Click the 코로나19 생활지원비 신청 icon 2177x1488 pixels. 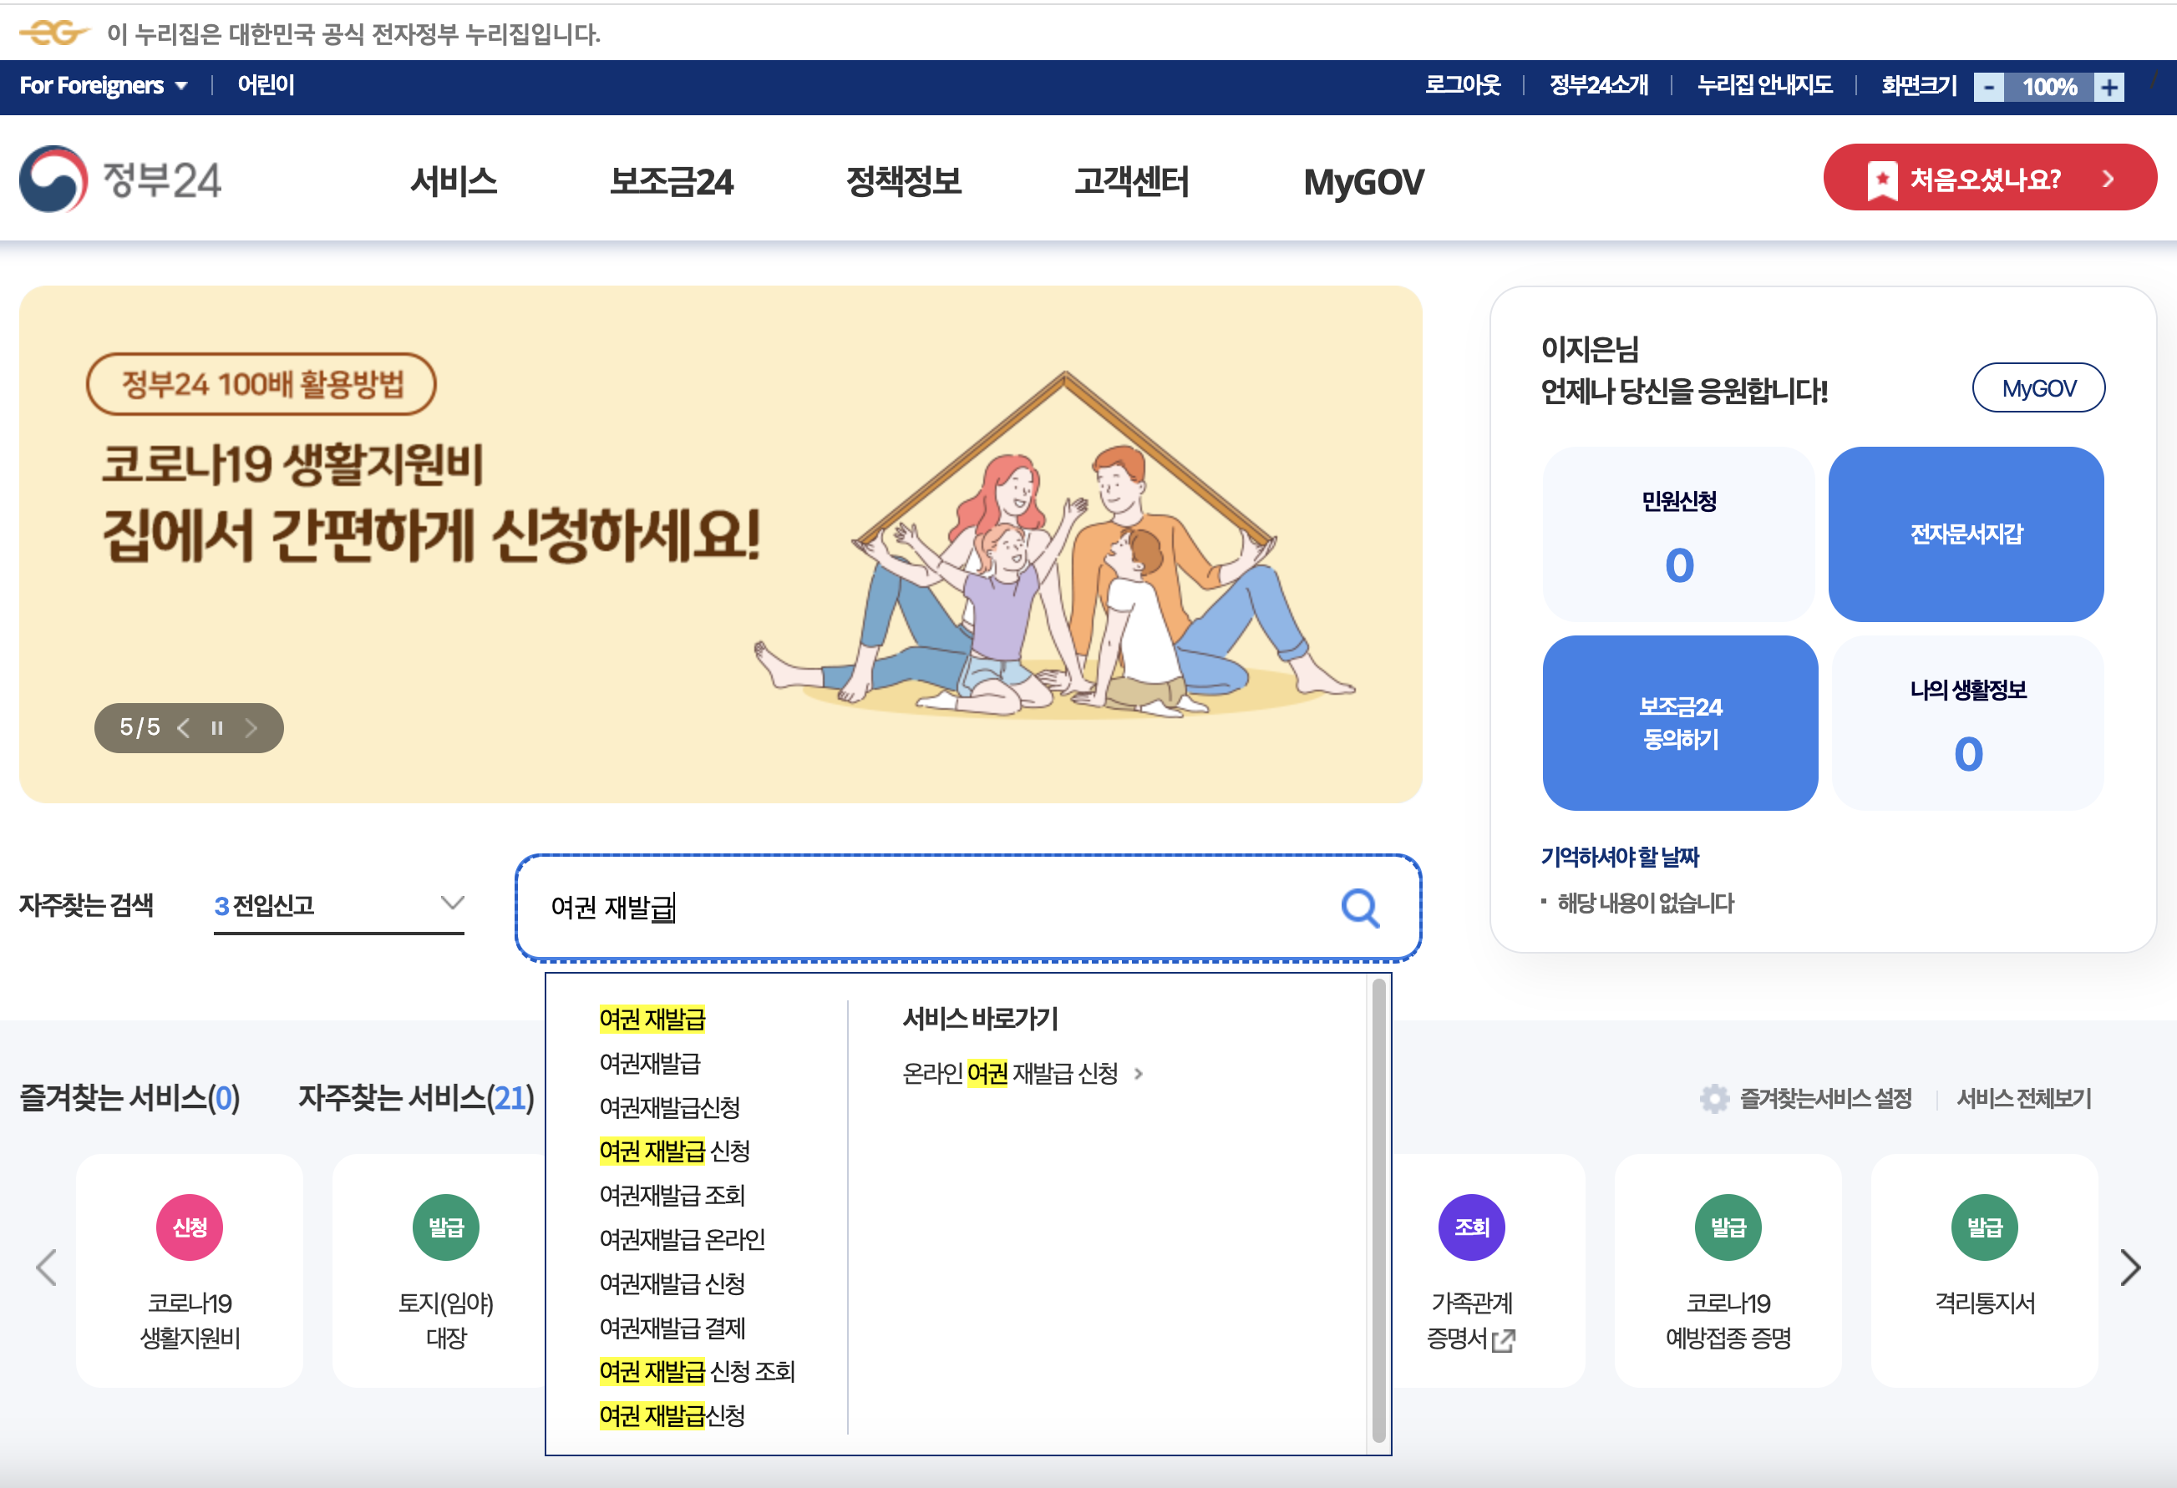coord(190,1227)
